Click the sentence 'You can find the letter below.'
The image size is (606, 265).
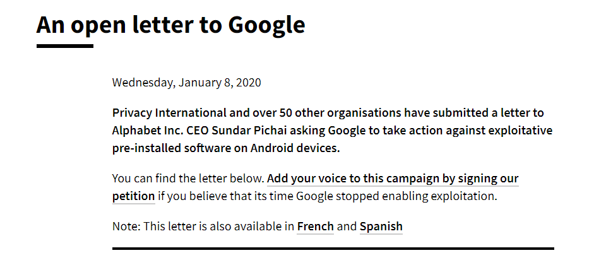188,179
